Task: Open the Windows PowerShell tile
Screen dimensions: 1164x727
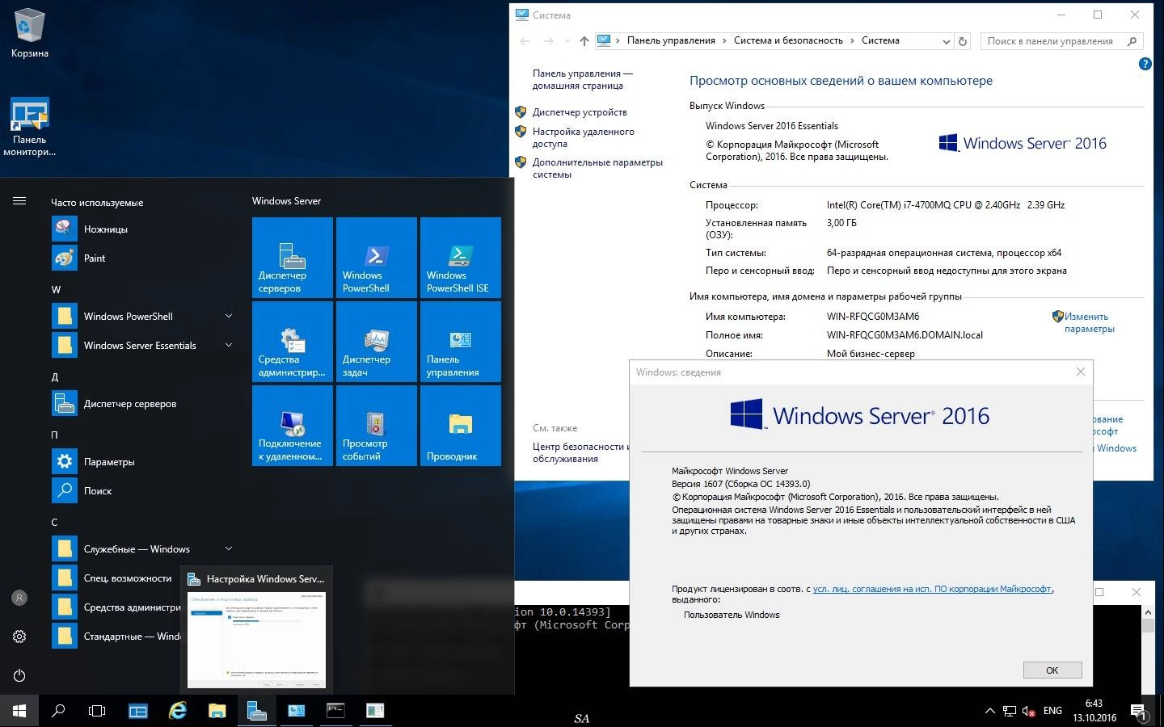Action: point(377,258)
